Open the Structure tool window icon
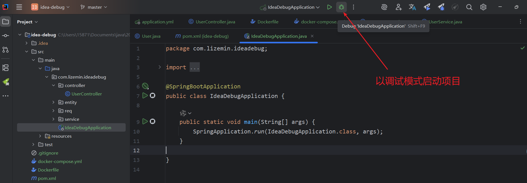 5,68
